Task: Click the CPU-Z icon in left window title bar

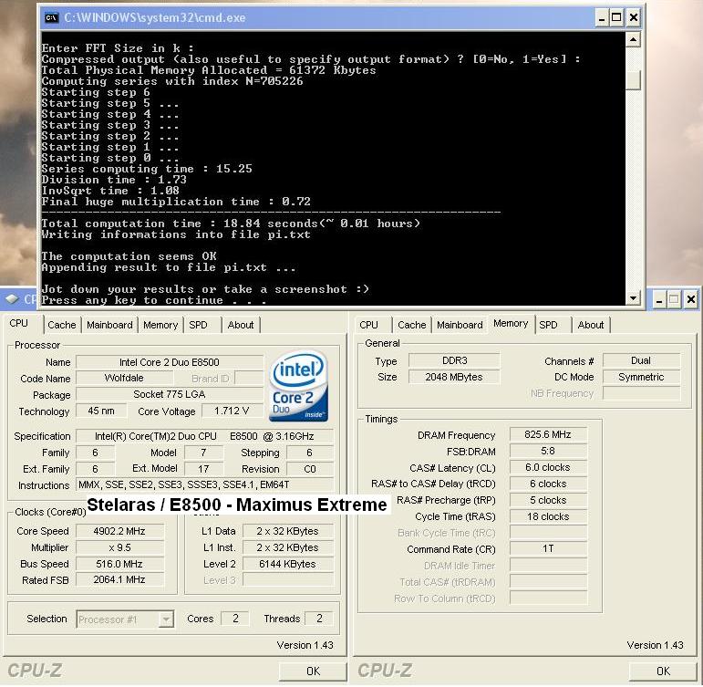Action: 12,298
